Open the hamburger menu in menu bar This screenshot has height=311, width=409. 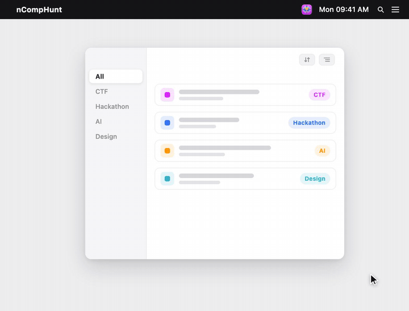[395, 10]
